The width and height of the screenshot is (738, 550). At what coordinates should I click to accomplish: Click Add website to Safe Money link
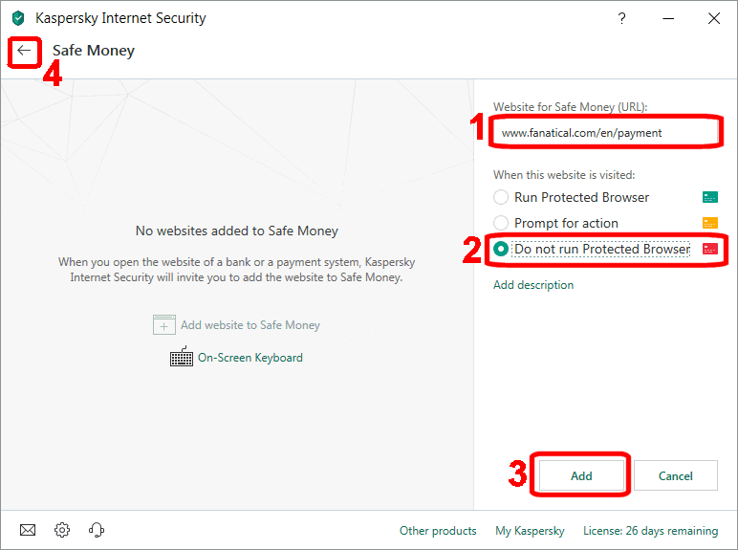250,325
